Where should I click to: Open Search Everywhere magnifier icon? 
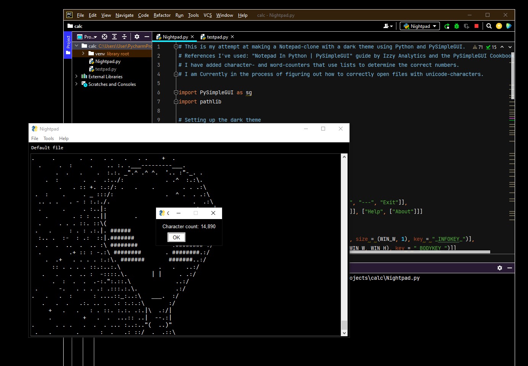coord(489,26)
